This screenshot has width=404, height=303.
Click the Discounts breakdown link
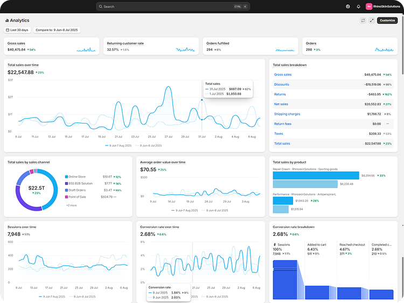(x=282, y=84)
